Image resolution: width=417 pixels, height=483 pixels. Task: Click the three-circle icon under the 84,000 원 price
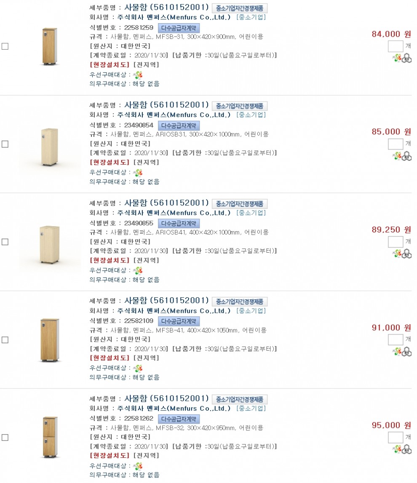pos(406,59)
